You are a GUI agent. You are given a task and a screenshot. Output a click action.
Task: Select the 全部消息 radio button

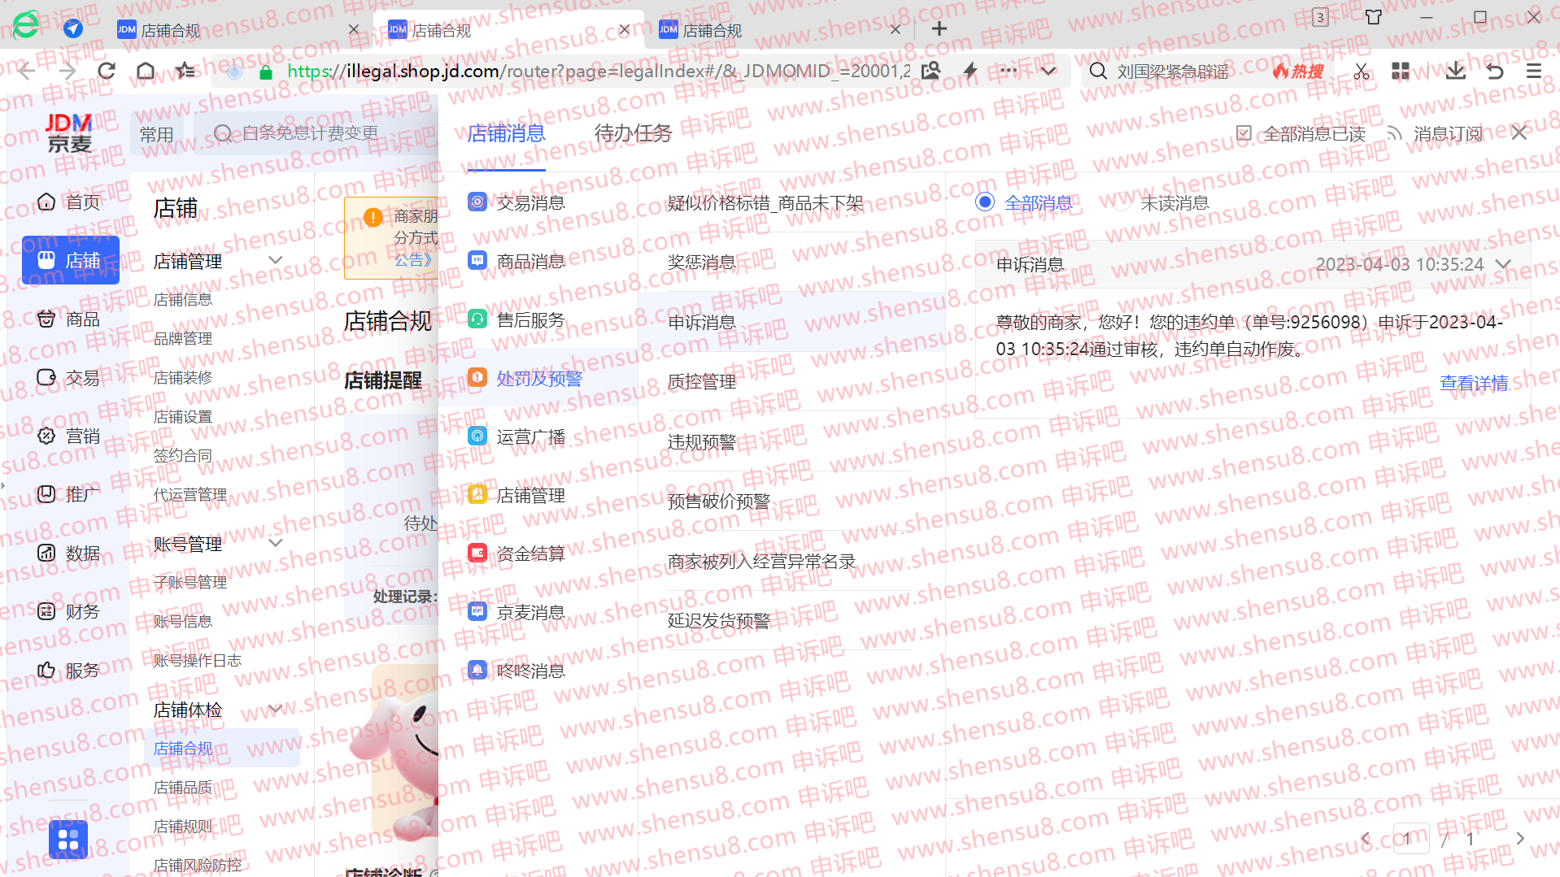point(985,202)
